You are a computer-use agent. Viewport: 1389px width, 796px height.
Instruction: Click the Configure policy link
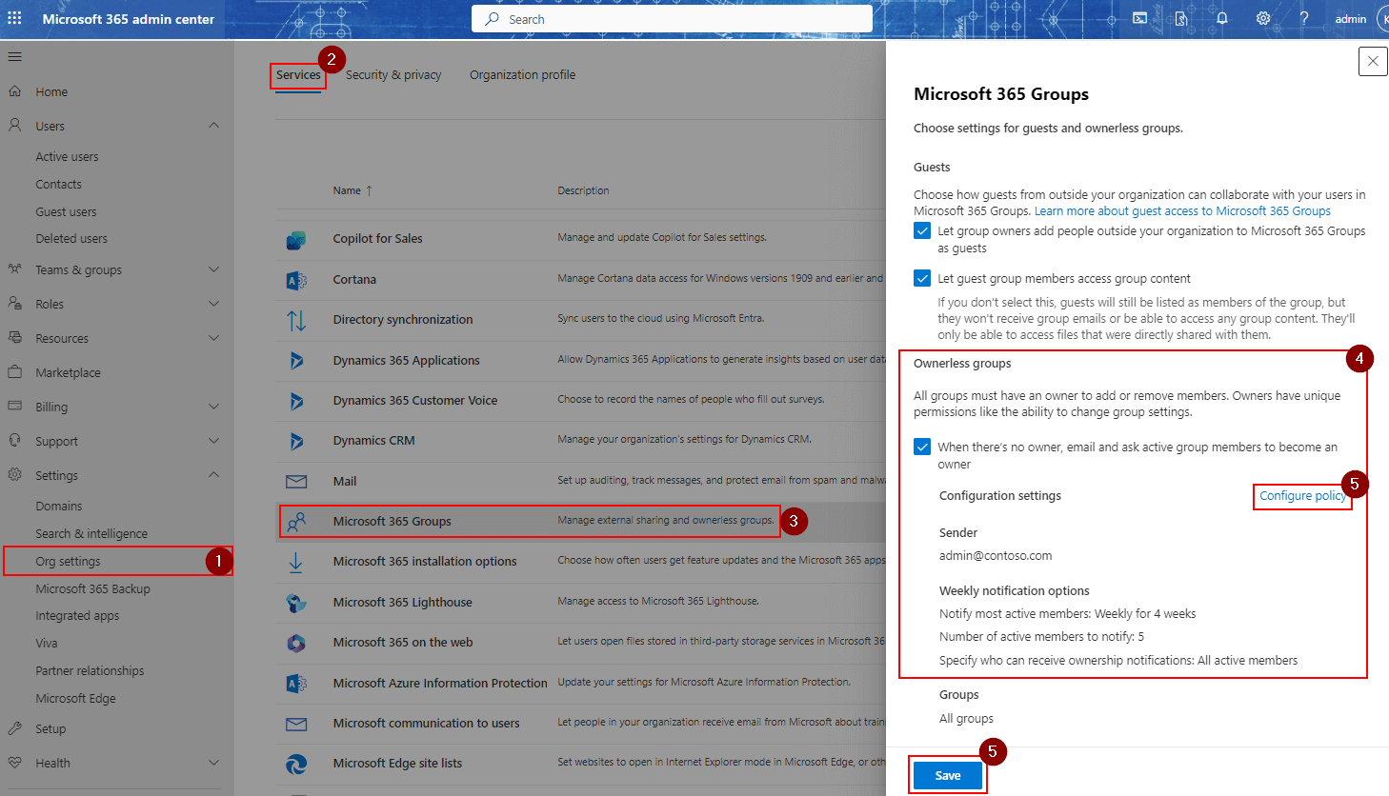[x=1301, y=496]
